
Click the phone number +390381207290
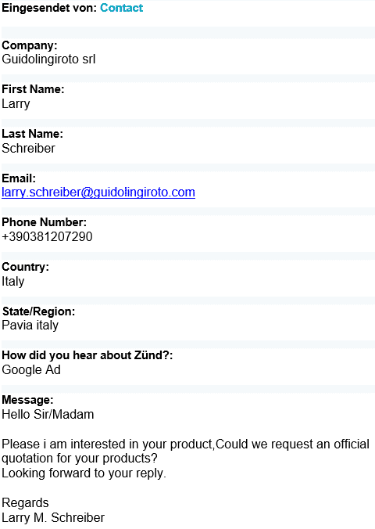tap(47, 237)
